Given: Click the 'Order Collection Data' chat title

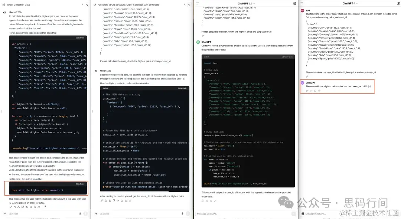Looking at the screenshot, I should coord(19,4).
